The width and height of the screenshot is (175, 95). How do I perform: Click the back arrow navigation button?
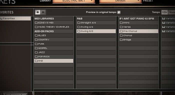point(38,12)
